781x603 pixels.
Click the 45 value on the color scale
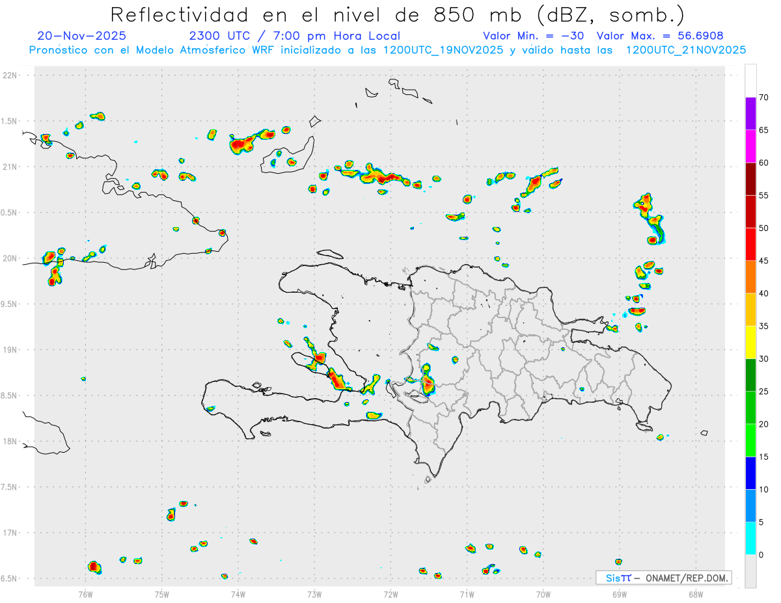764,261
